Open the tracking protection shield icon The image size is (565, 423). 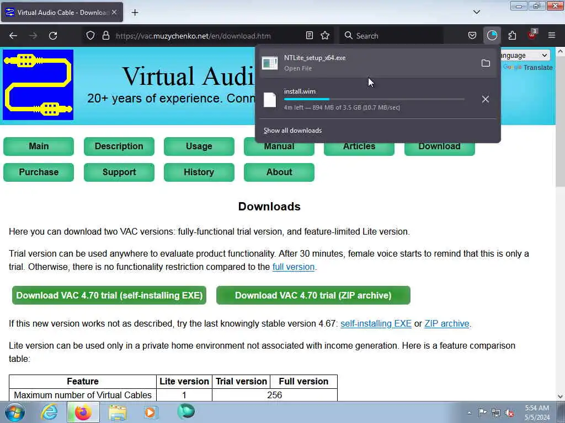pyautogui.click(x=90, y=36)
